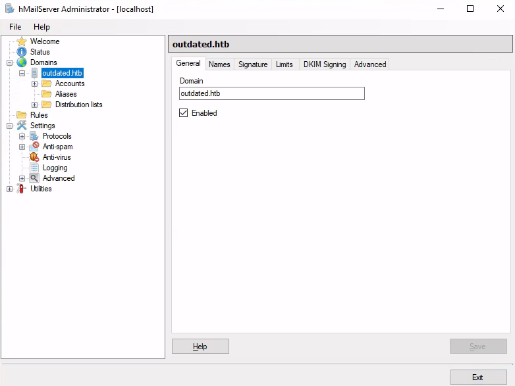The width and height of the screenshot is (515, 386).
Task: Select Anti-virus label in tree
Action: point(57,157)
